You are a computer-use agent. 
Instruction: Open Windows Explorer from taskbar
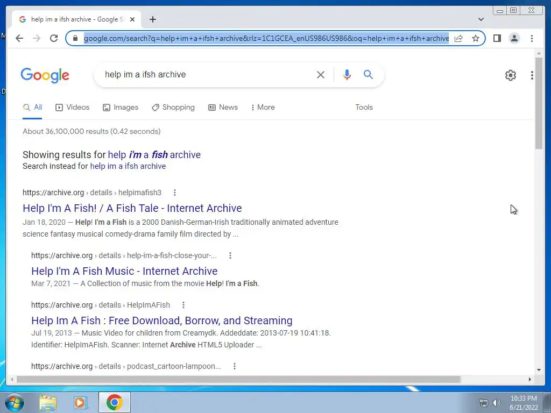[x=48, y=402]
